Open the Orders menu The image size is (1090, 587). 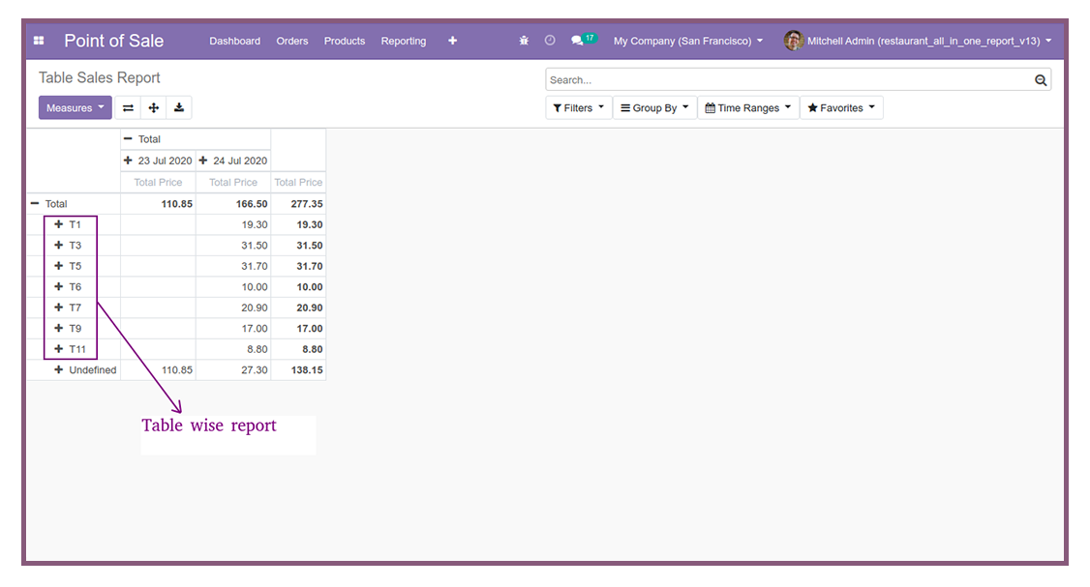(x=292, y=41)
